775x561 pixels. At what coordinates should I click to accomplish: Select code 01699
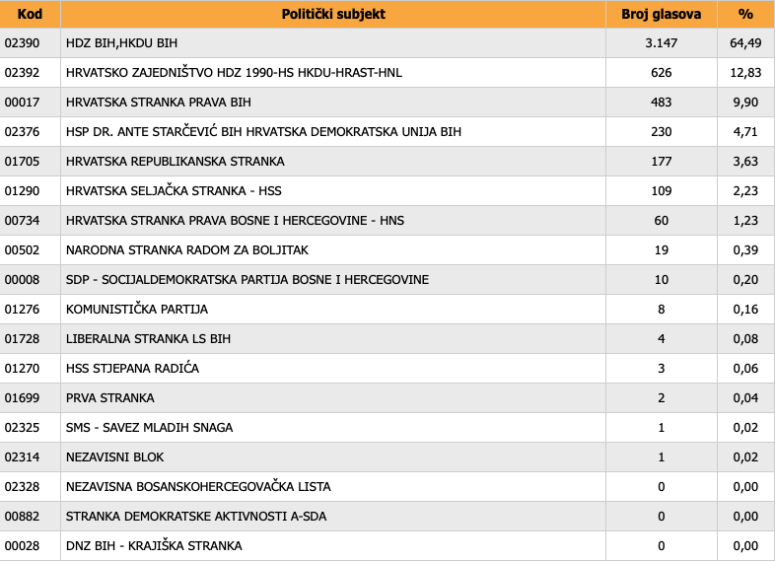point(22,398)
